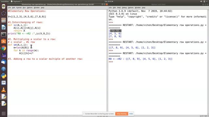Stop screen sharing with the orange button
The width and height of the screenshot is (209, 117).
[x=121, y=114]
